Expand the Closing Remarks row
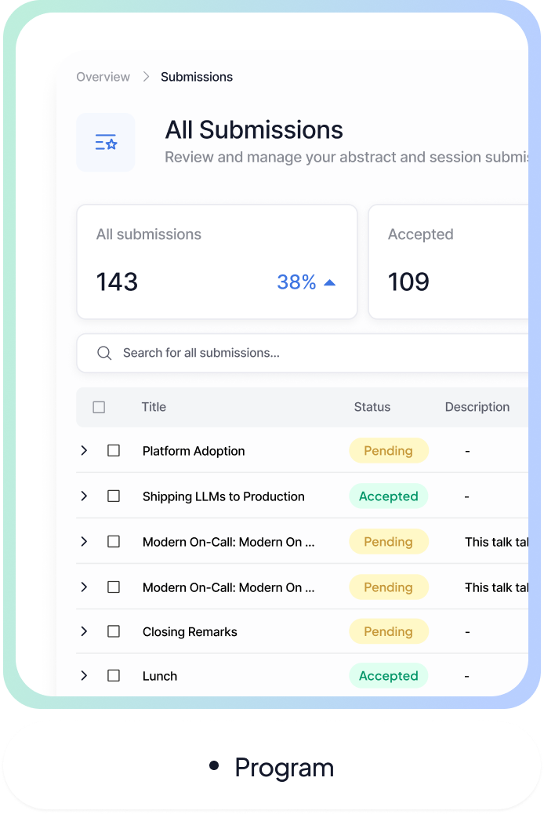This screenshot has width=544, height=814. coord(84,631)
